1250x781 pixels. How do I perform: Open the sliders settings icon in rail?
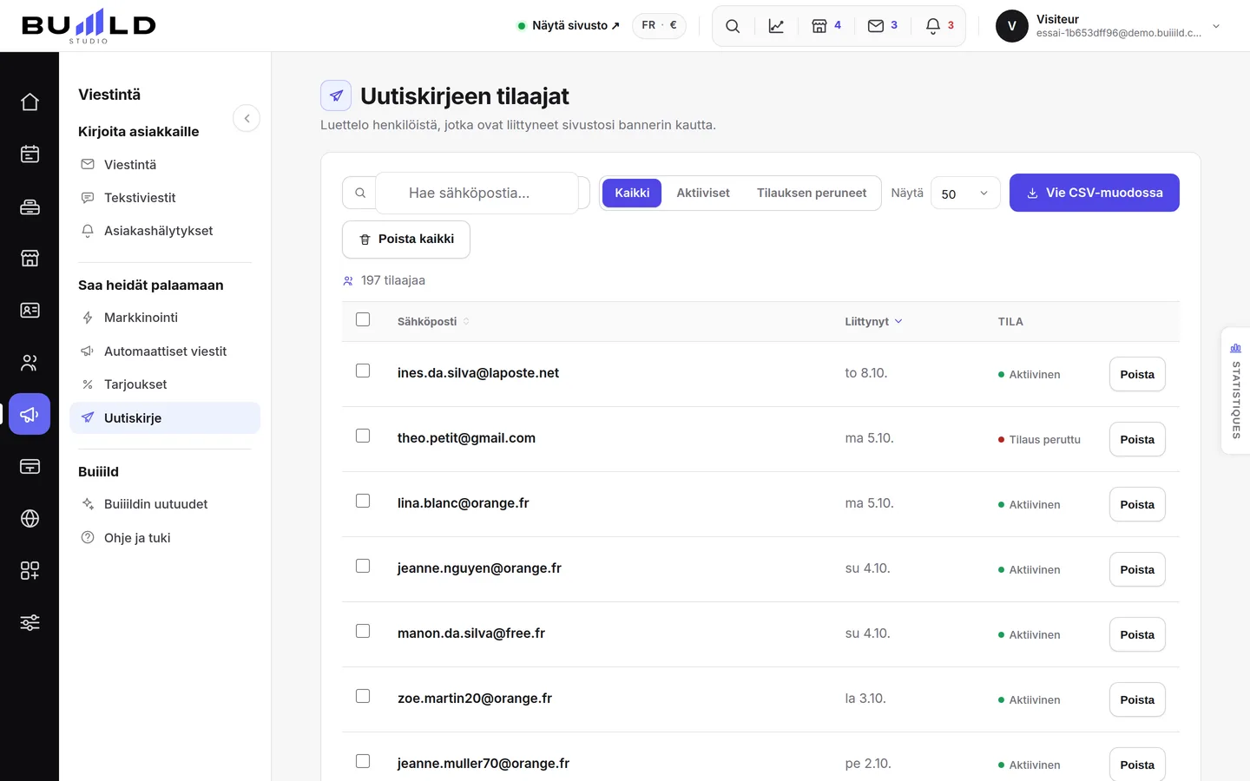[x=30, y=623]
